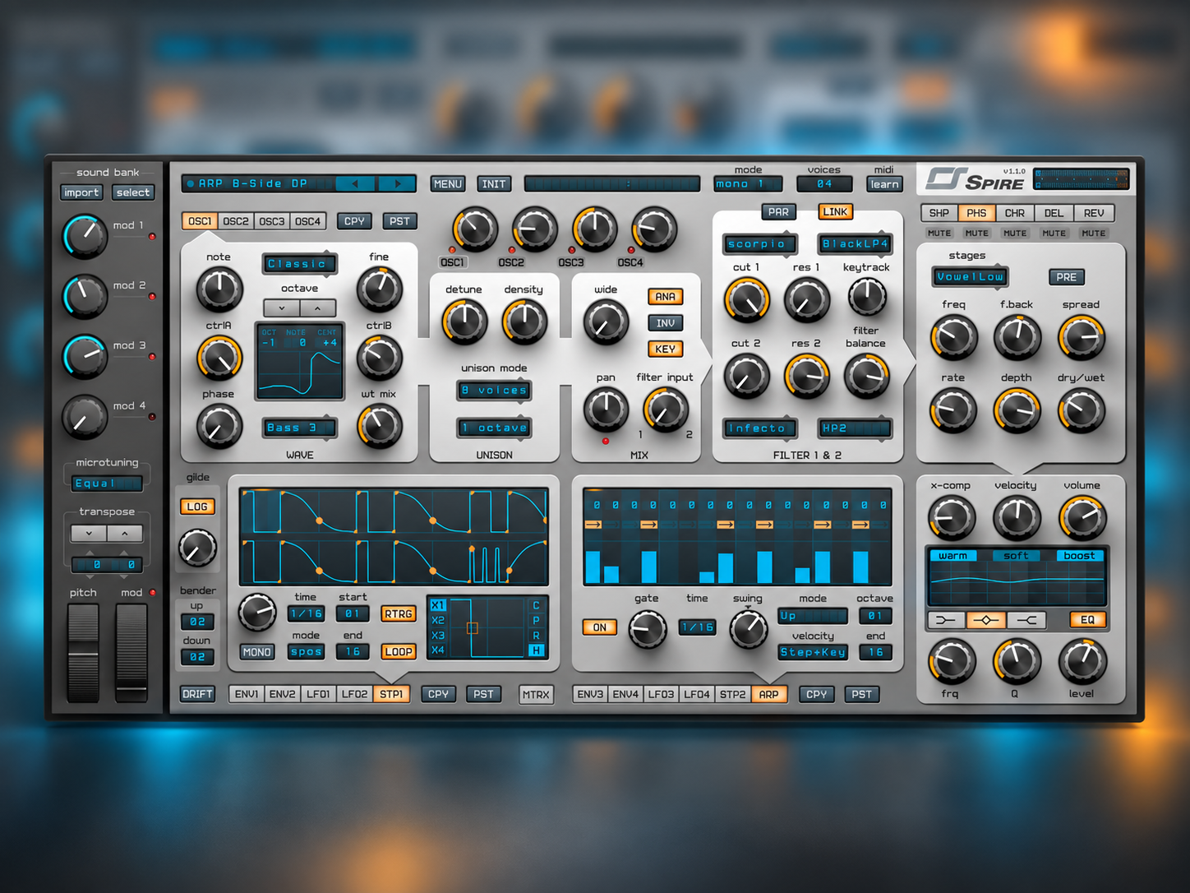
Task: Click the detune knob
Action: point(464,322)
